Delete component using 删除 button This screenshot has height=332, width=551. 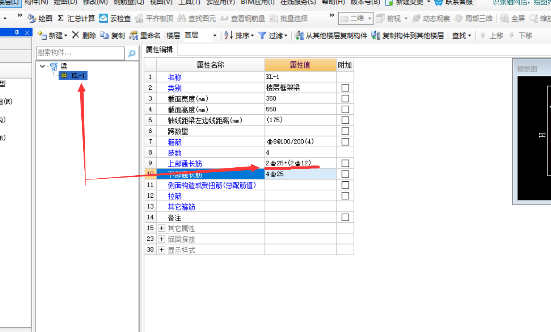(x=84, y=35)
